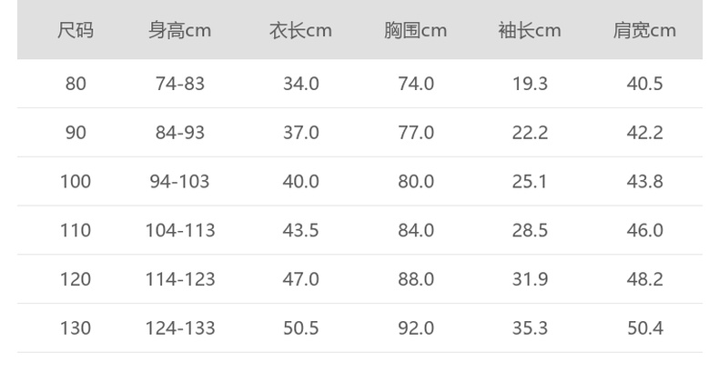Click the 尺码 column header
719x392 pixels.
click(76, 31)
